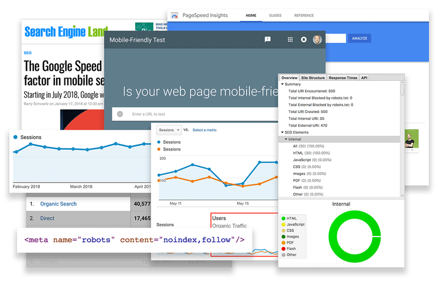This screenshot has width=439, height=281.
Task: Click the green Internal donut chart
Action: (x=355, y=237)
